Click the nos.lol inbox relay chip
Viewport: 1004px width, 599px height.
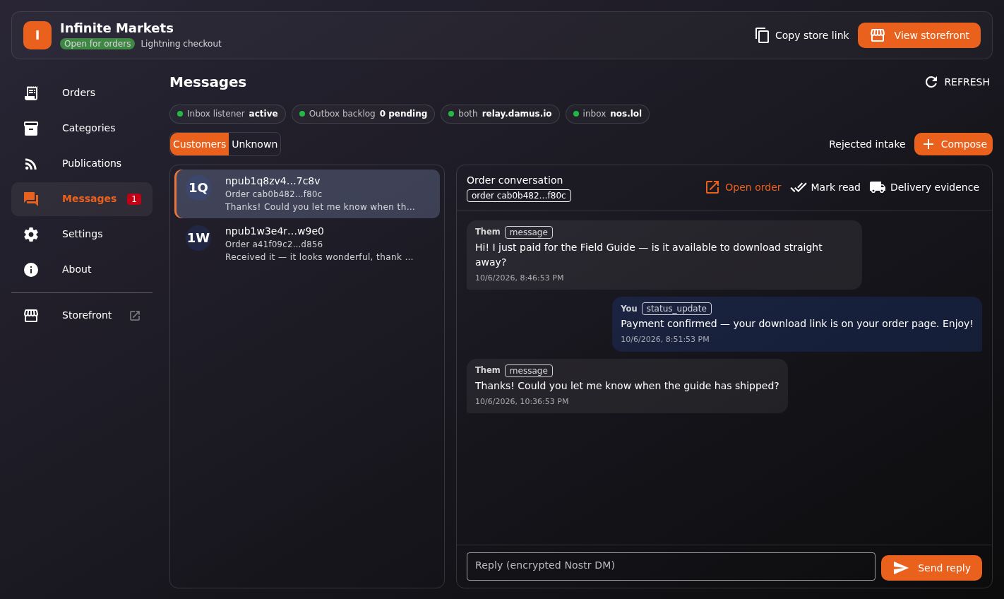pos(607,114)
